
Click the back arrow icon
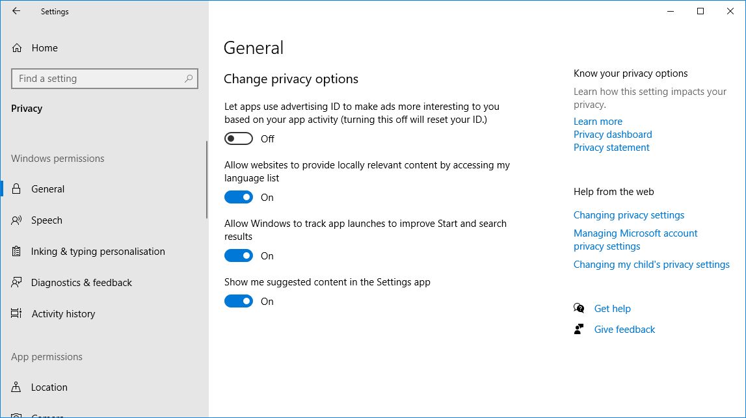tap(16, 11)
